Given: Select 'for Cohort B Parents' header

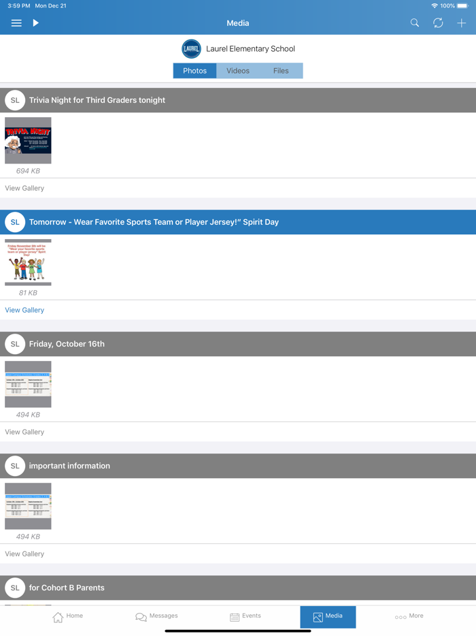Looking at the screenshot, I should 238,588.
